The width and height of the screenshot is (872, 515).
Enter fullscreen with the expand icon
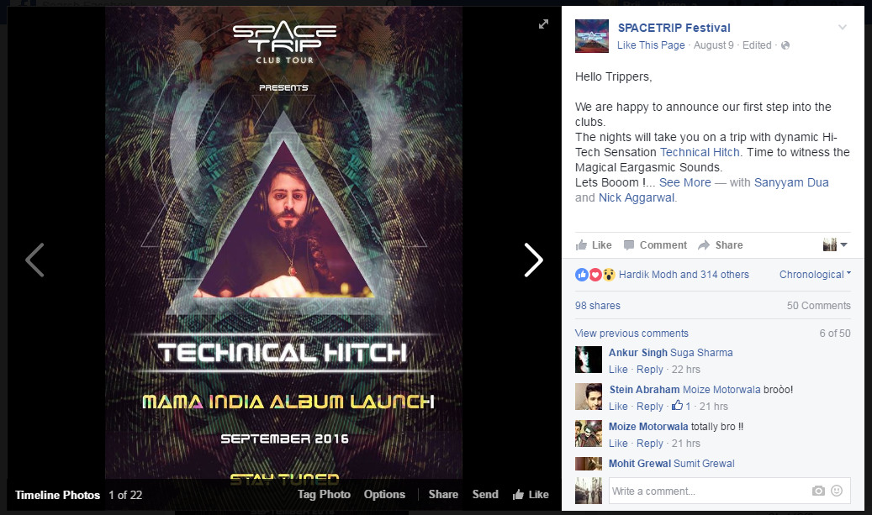(x=543, y=24)
